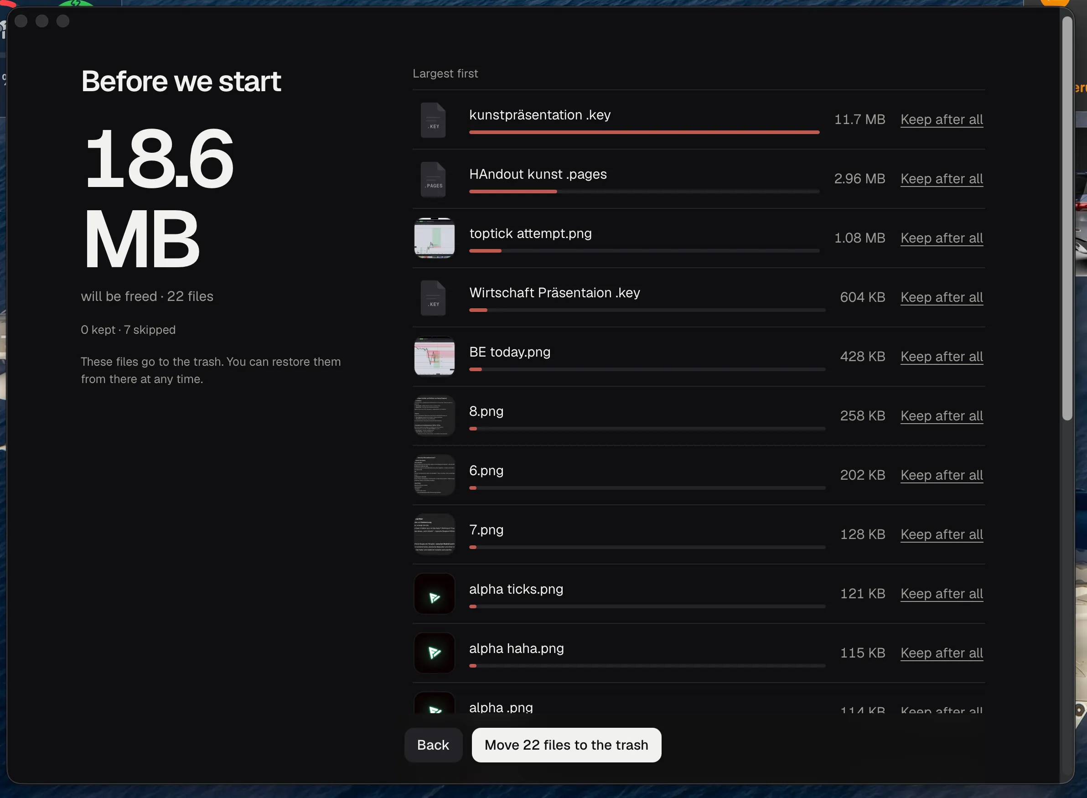Click the window's close button

(x=21, y=21)
